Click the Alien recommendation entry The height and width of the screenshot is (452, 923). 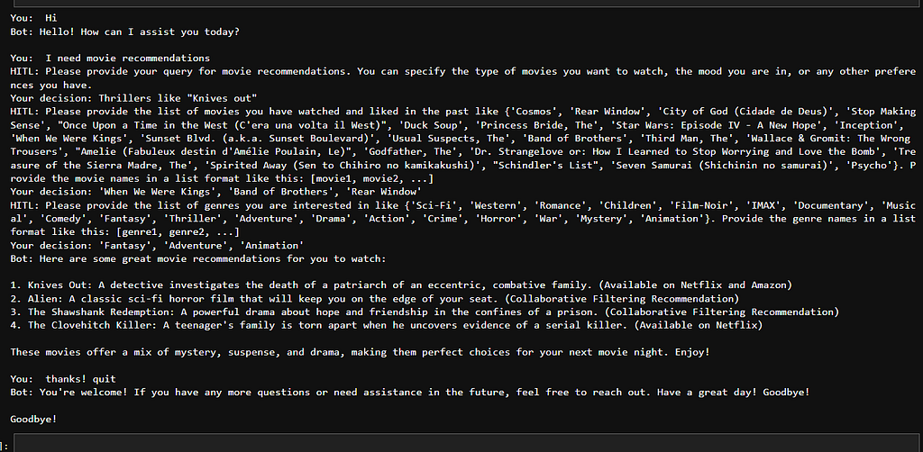375,299
